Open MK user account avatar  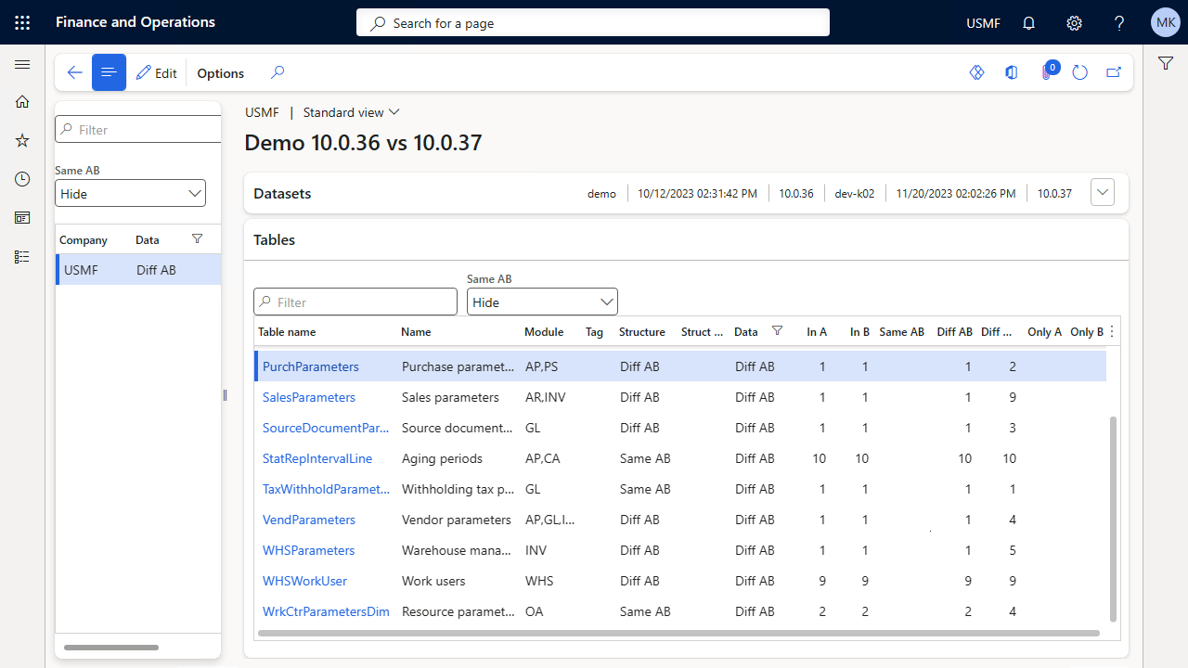(x=1165, y=22)
